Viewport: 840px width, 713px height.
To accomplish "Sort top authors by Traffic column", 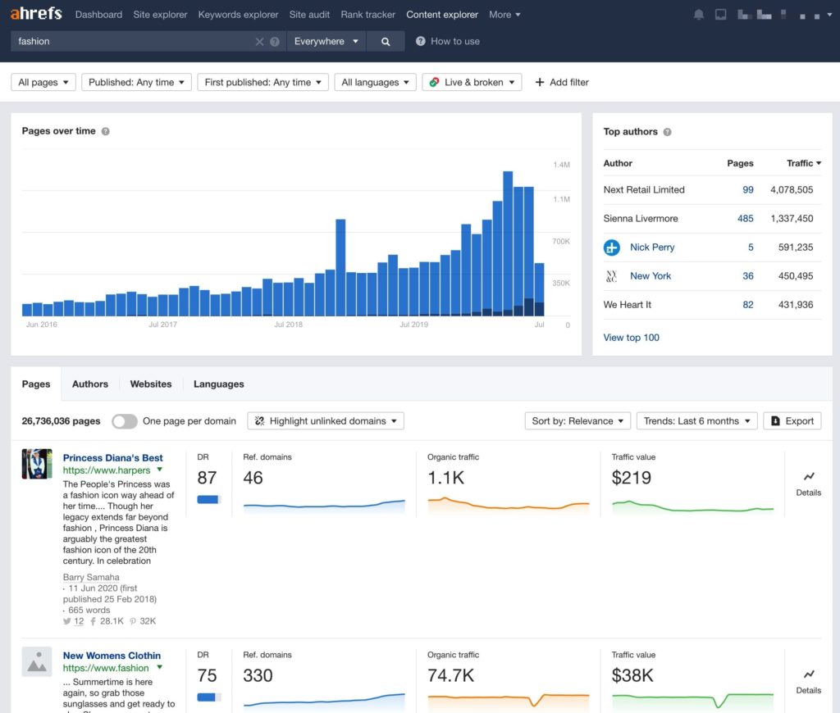I will click(x=803, y=163).
